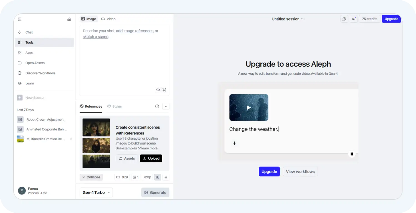Pause the Aleph demo animation
Image resolution: width=416 pixels, height=213 pixels.
point(352,154)
